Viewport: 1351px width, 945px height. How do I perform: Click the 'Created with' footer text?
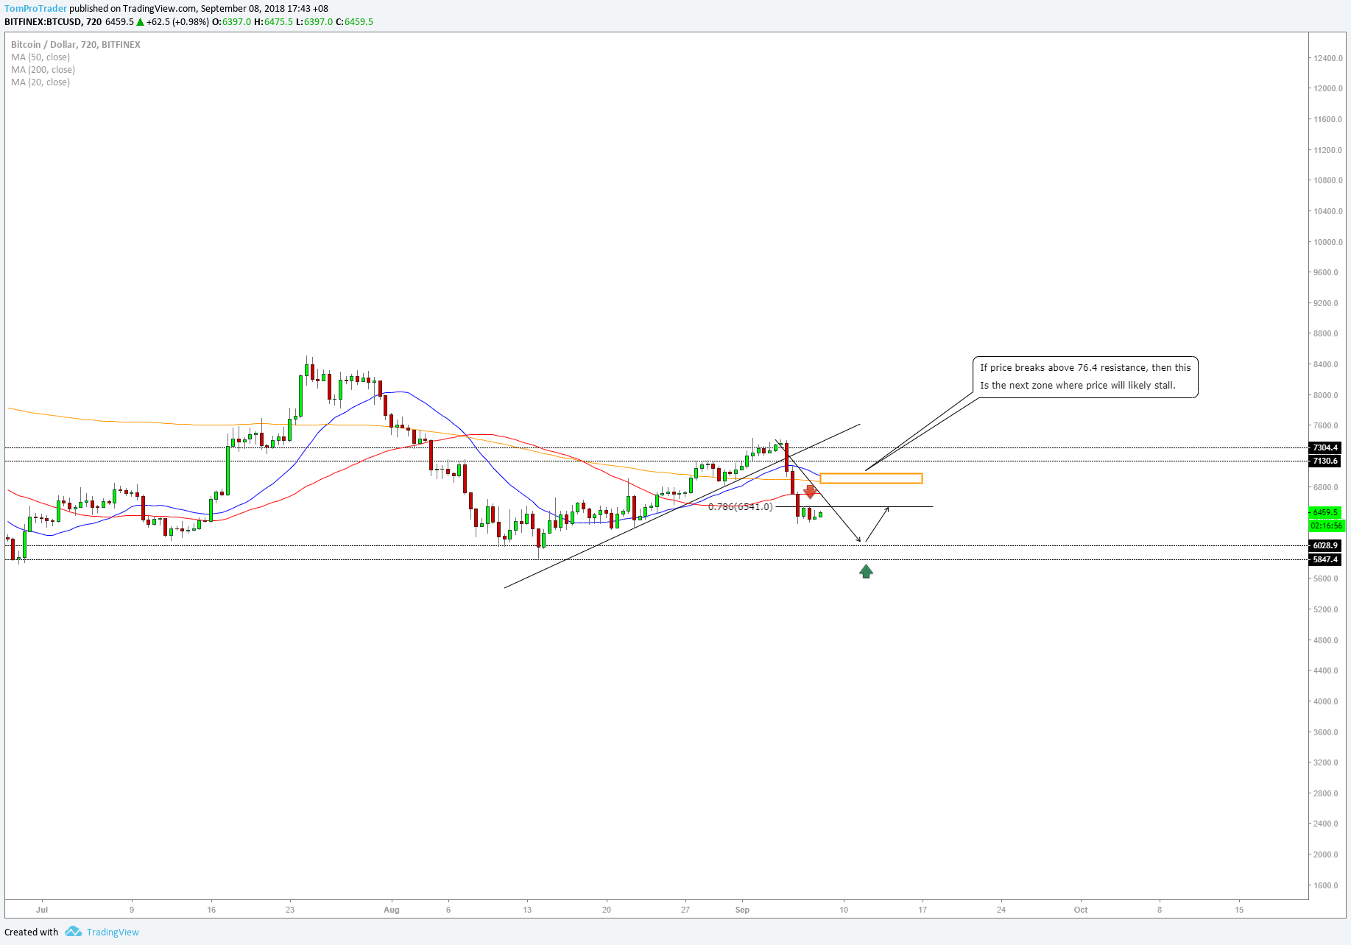tap(31, 932)
